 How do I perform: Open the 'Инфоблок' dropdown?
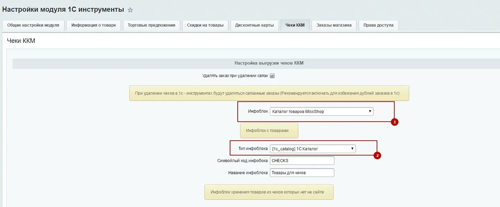321,111
